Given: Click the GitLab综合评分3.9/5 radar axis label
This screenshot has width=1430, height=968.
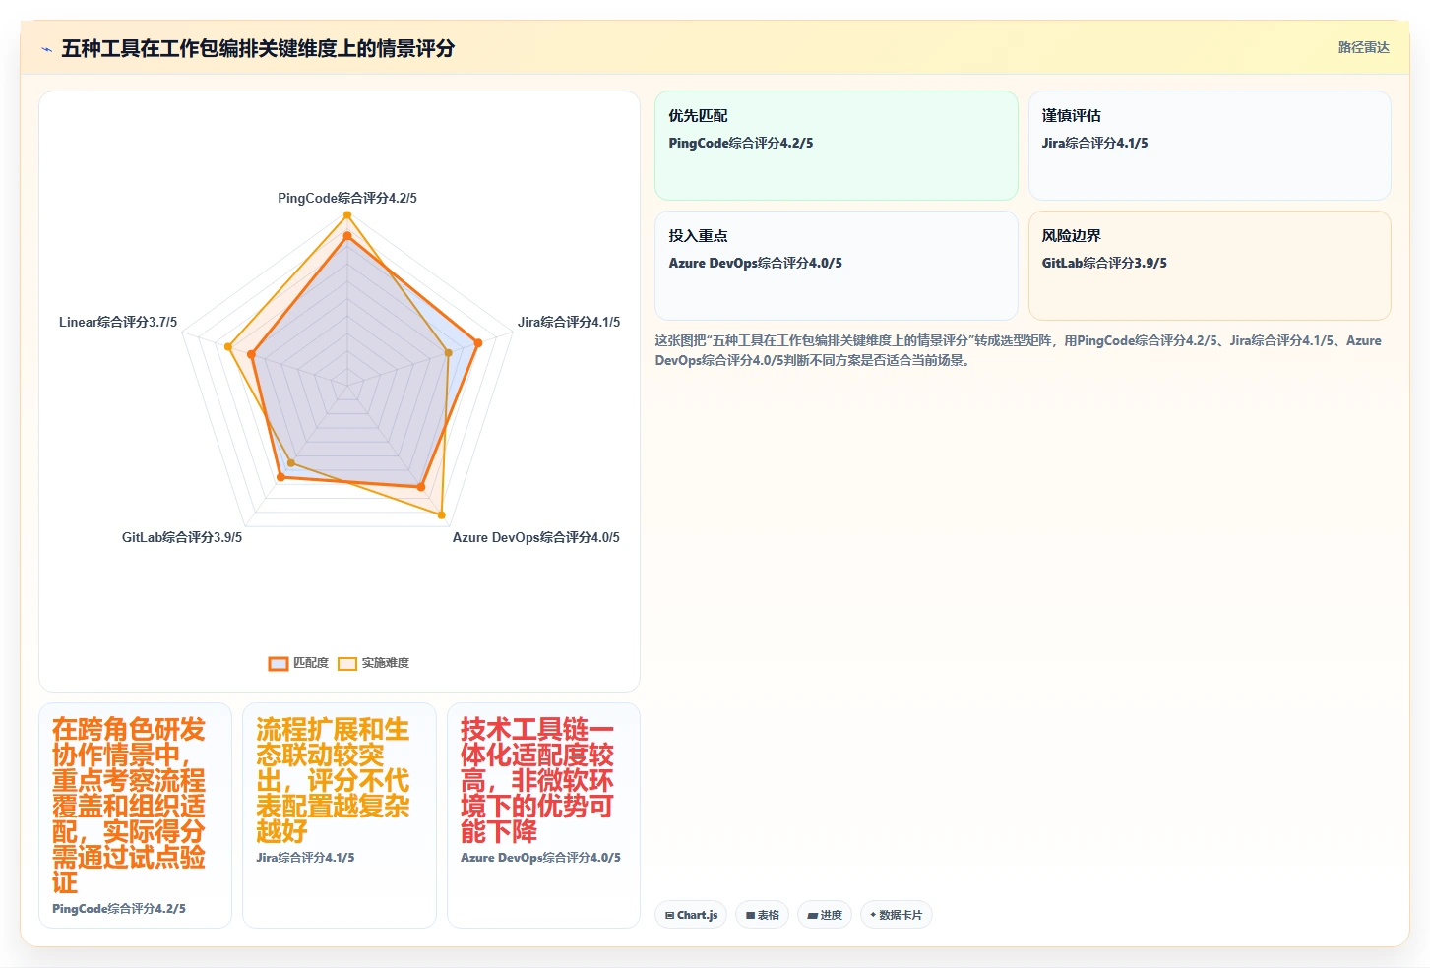Looking at the screenshot, I should click(182, 537).
